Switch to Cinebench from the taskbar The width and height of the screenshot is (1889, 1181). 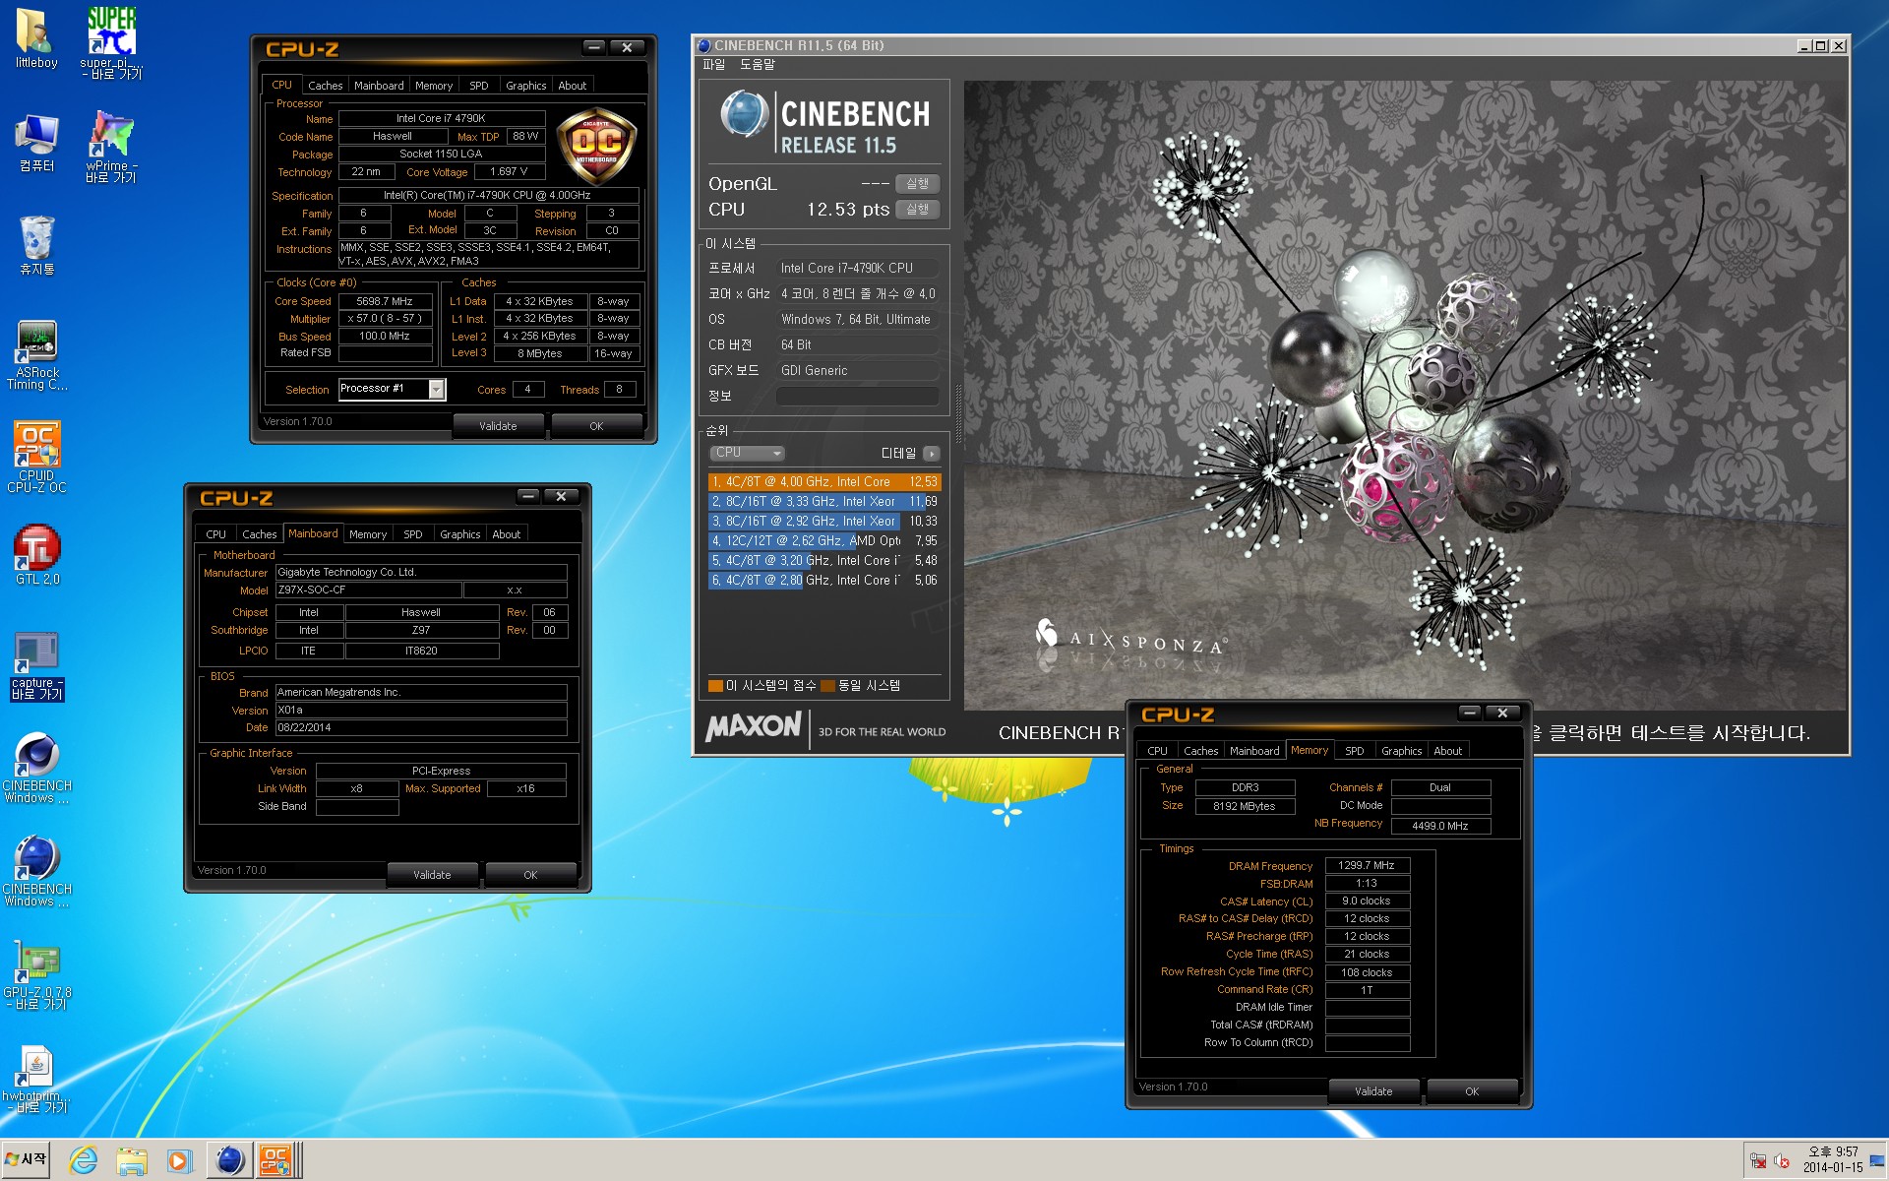(228, 1160)
